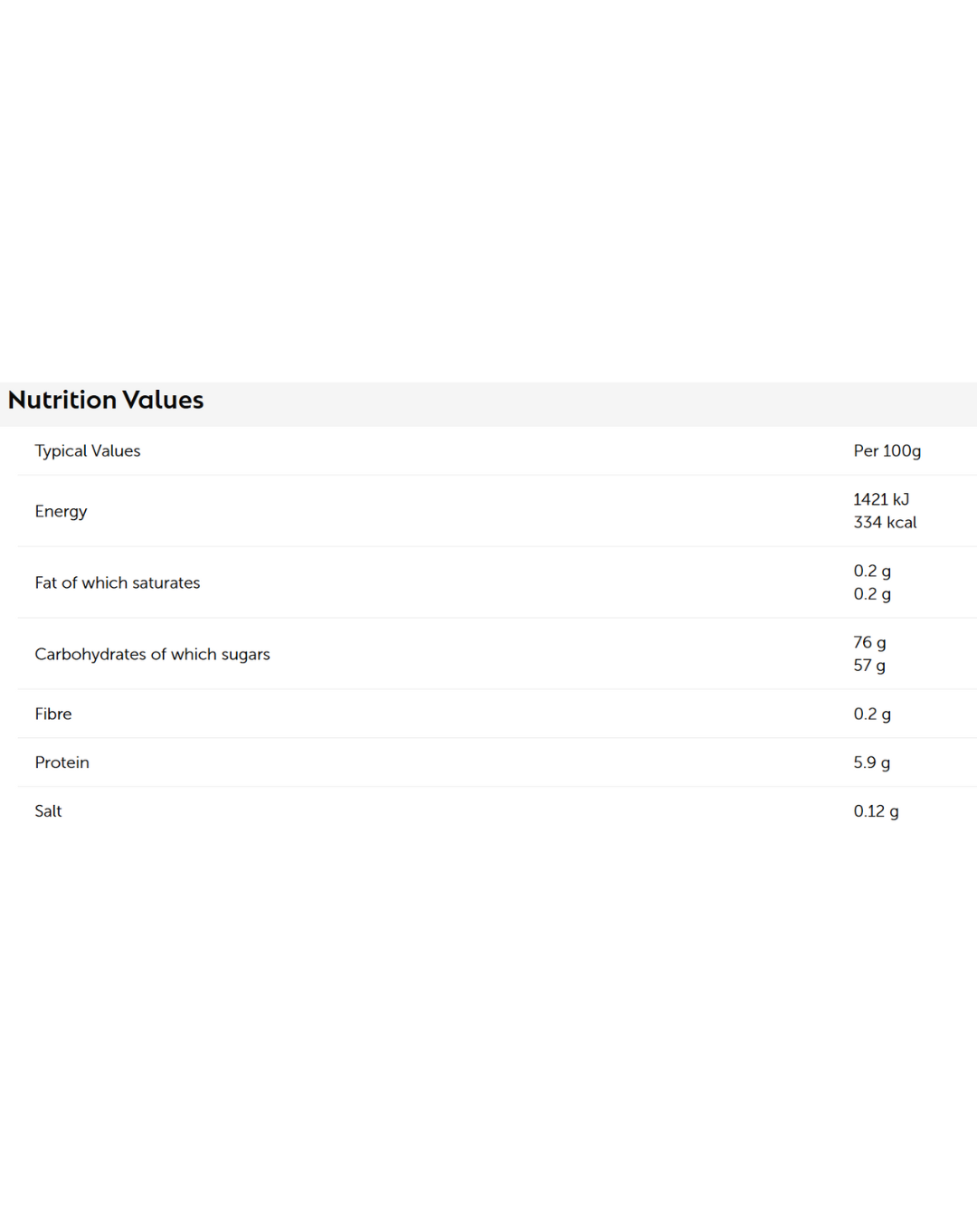The width and height of the screenshot is (977, 1221).
Task: Click the word sugars in Carbohydrates row
Action: 245,654
